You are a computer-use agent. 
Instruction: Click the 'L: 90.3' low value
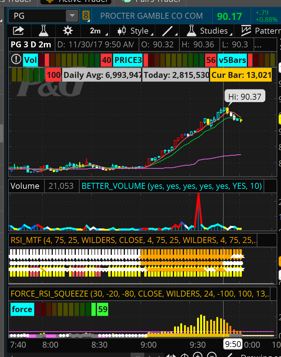pyautogui.click(x=235, y=45)
